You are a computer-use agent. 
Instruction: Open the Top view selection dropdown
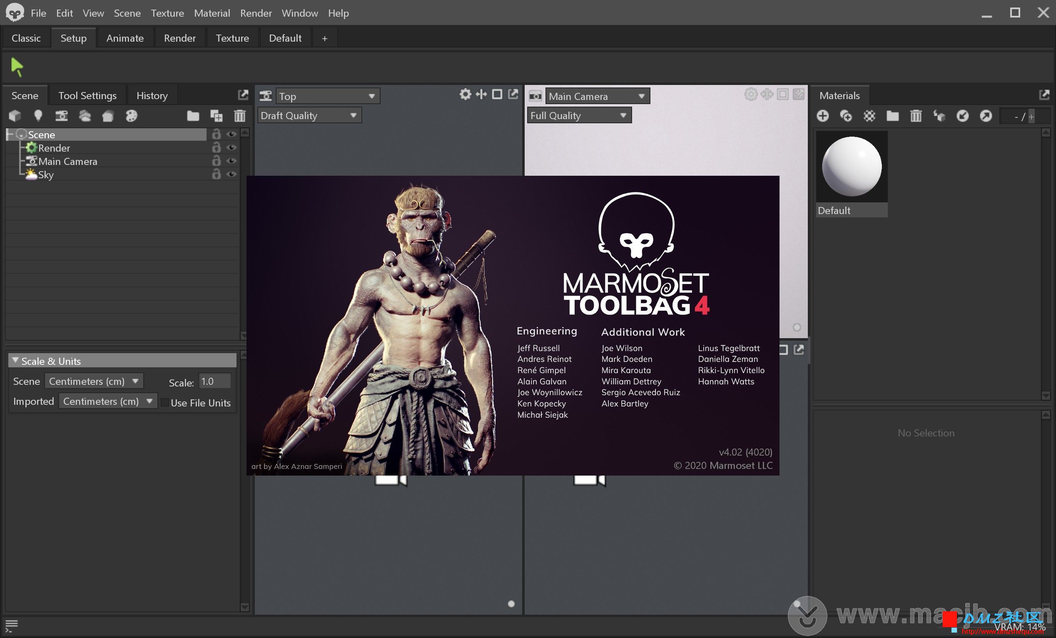327,96
